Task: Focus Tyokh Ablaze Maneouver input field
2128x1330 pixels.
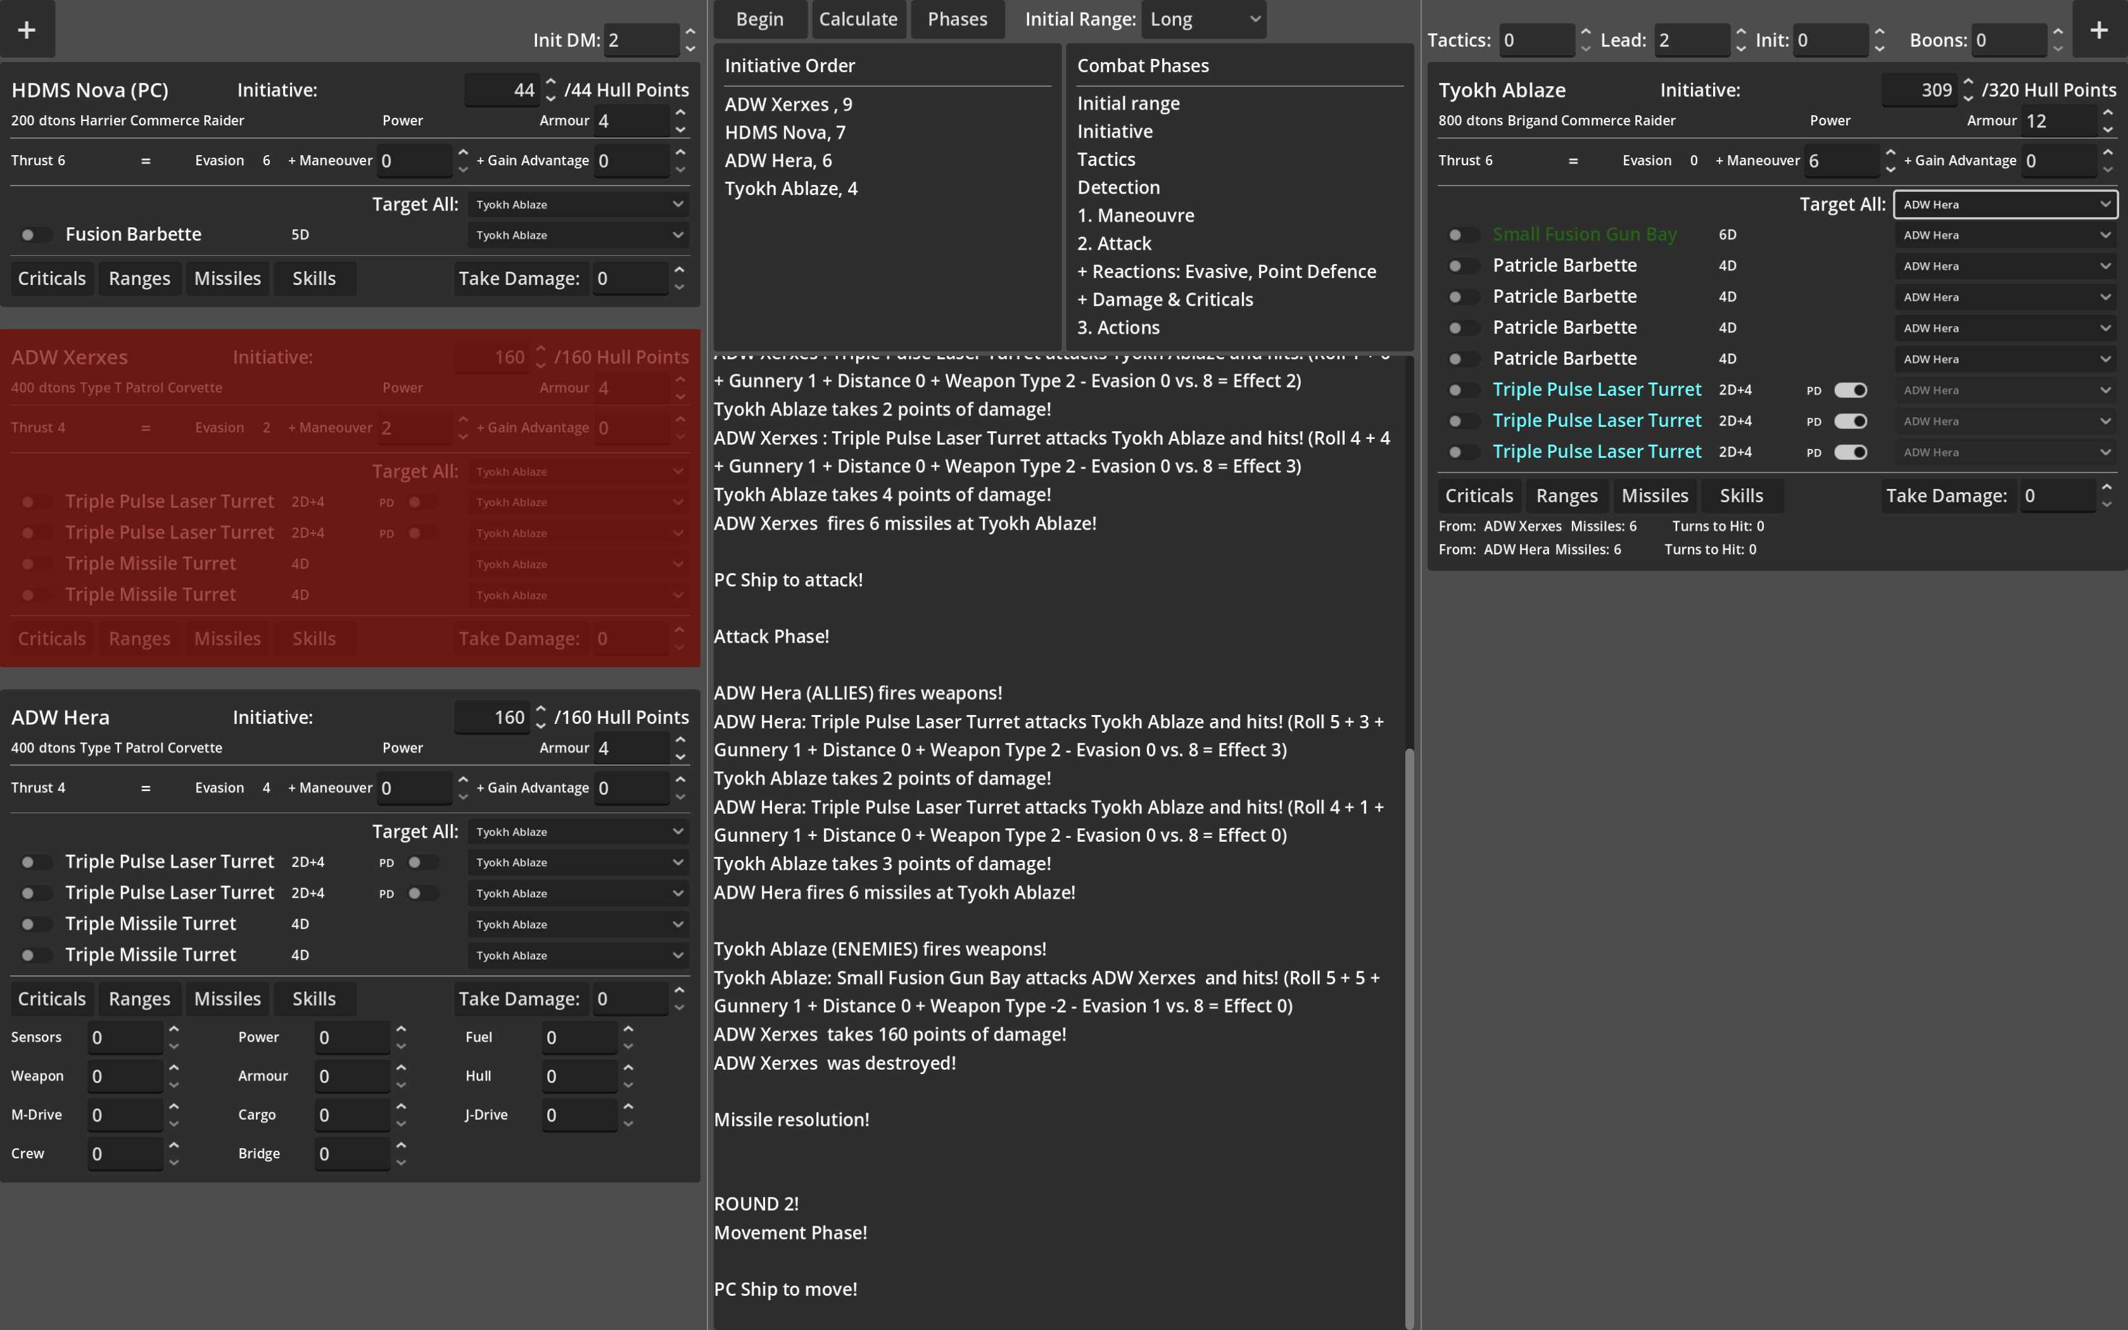Action: click(x=1841, y=161)
